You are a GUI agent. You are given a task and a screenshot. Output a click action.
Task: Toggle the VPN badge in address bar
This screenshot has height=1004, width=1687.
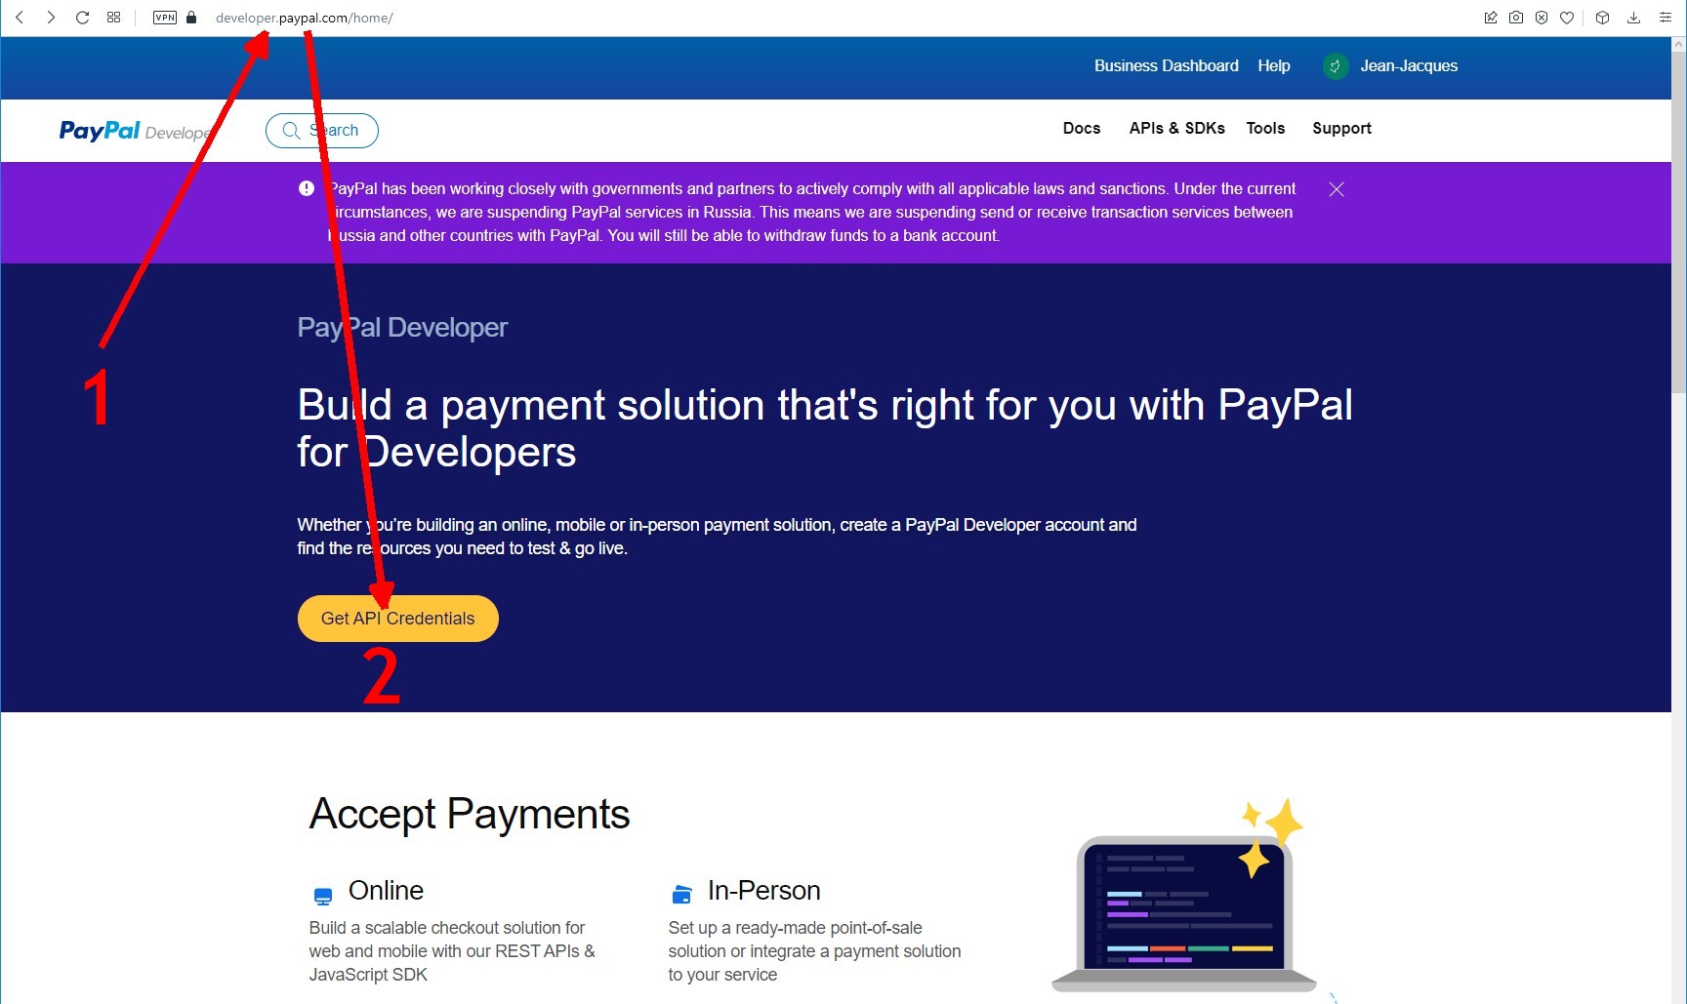pyautogui.click(x=165, y=18)
